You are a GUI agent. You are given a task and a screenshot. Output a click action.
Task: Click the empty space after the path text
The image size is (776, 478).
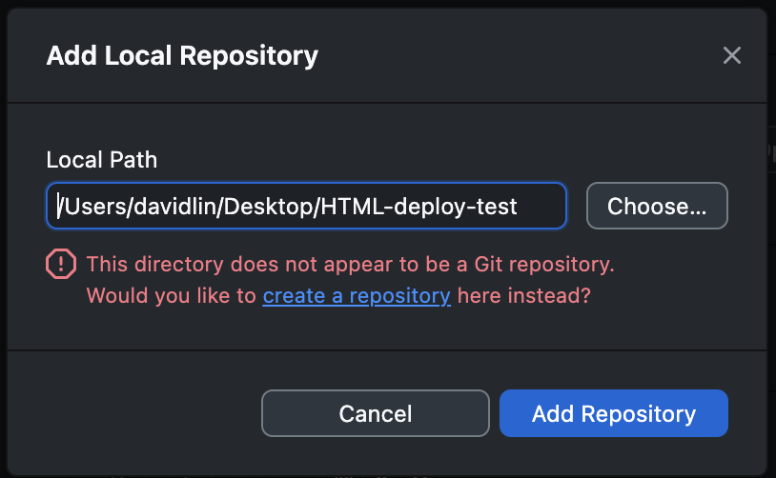541,207
